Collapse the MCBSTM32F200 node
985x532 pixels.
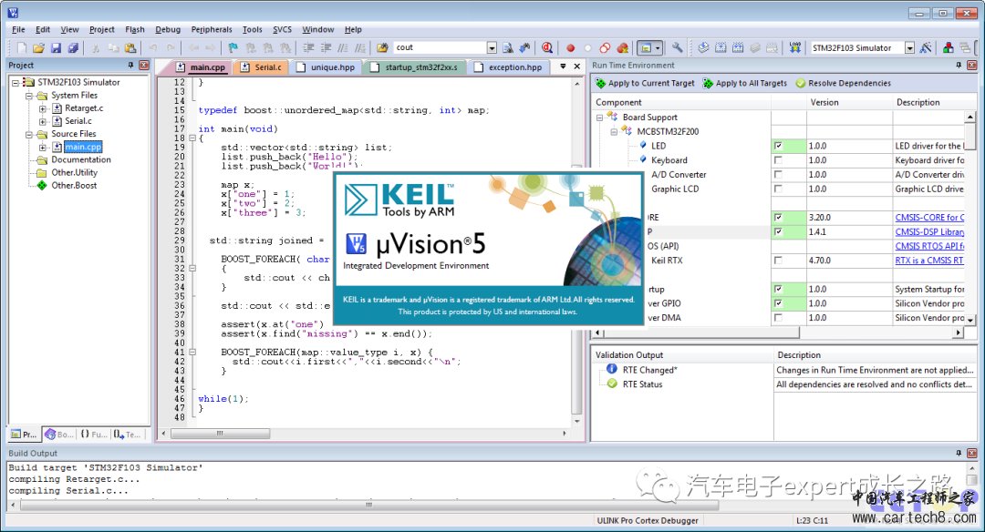pyautogui.click(x=614, y=131)
